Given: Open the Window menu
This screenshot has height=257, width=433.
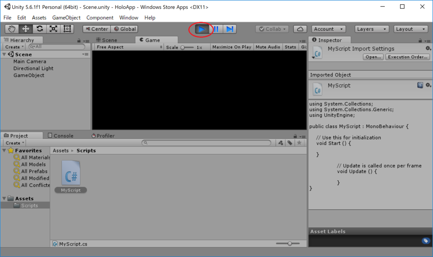Looking at the screenshot, I should pos(129,18).
